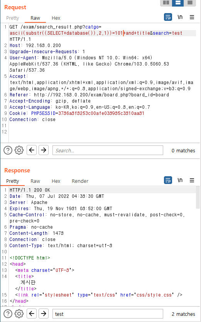Click '2 matches' label in Response
The width and height of the screenshot is (201, 322).
pos(183,314)
